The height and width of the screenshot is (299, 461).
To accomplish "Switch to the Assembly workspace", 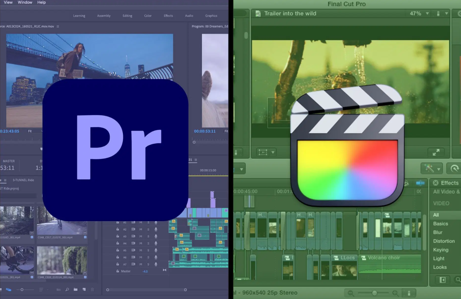I will click(104, 16).
